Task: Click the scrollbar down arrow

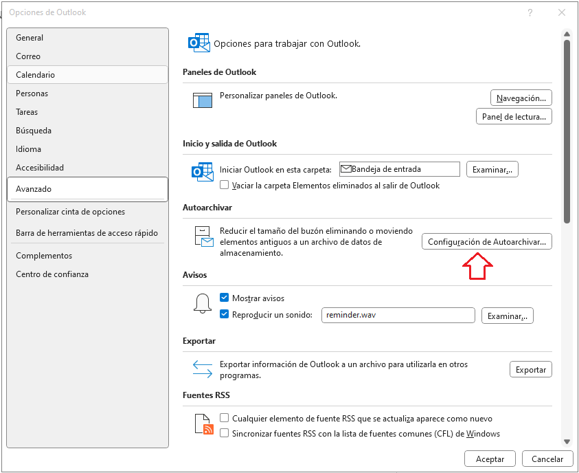Action: coord(567,441)
